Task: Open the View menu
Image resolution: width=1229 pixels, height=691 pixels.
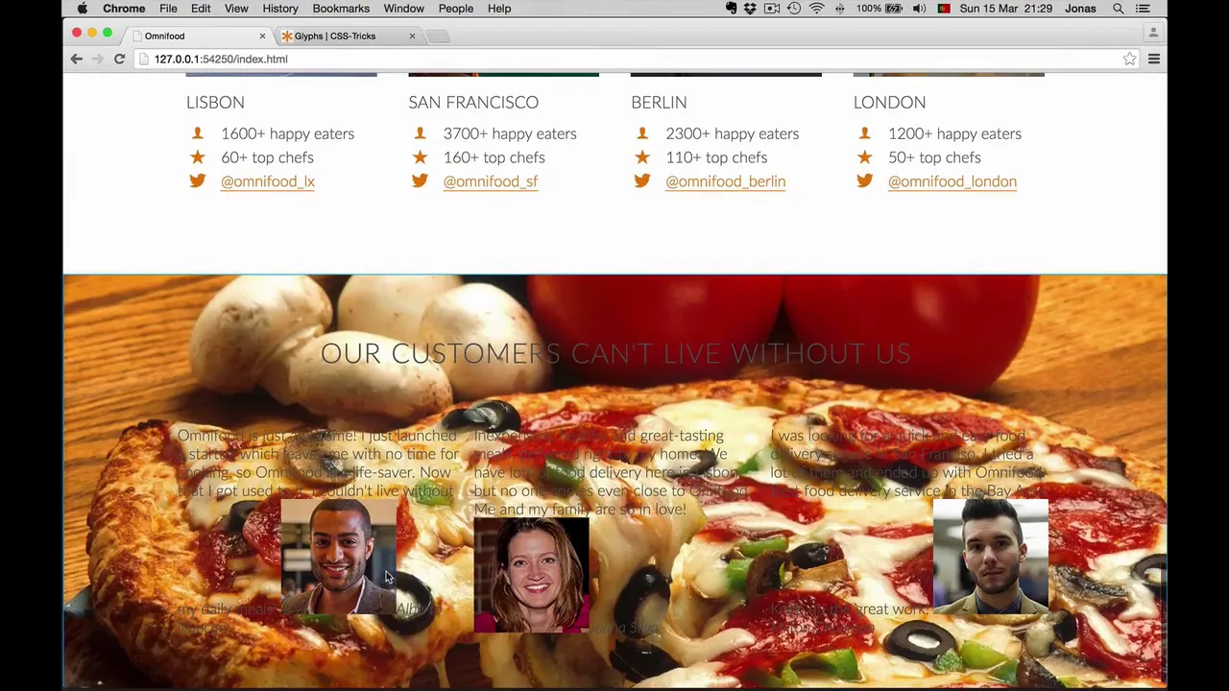Action: [236, 9]
